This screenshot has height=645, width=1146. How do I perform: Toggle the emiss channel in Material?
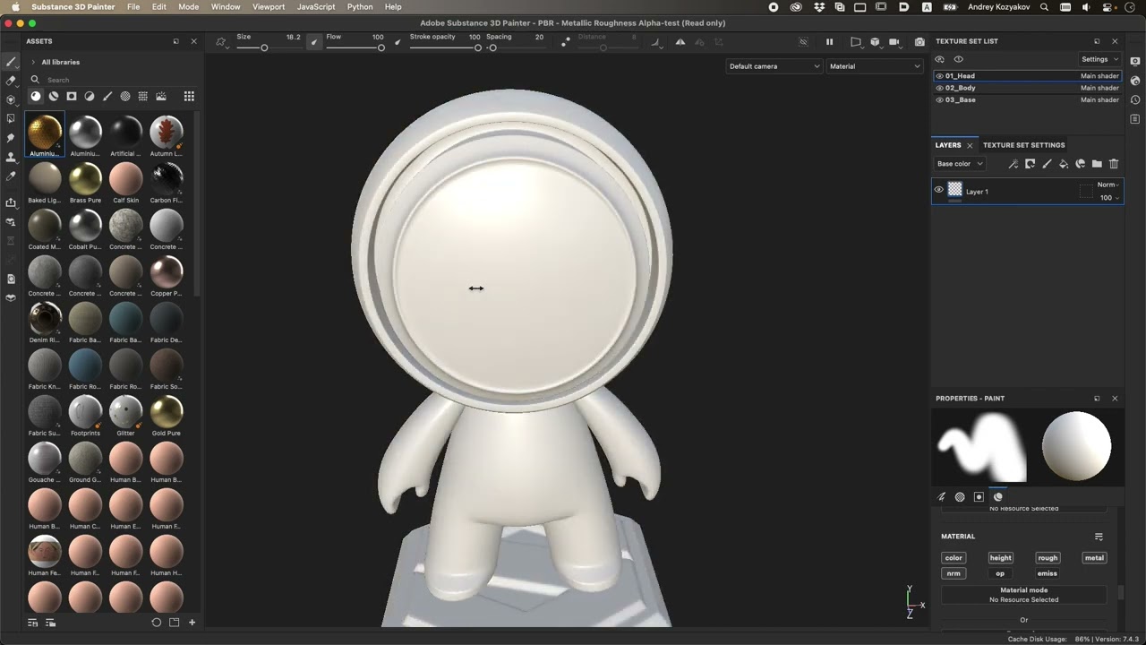click(1048, 573)
